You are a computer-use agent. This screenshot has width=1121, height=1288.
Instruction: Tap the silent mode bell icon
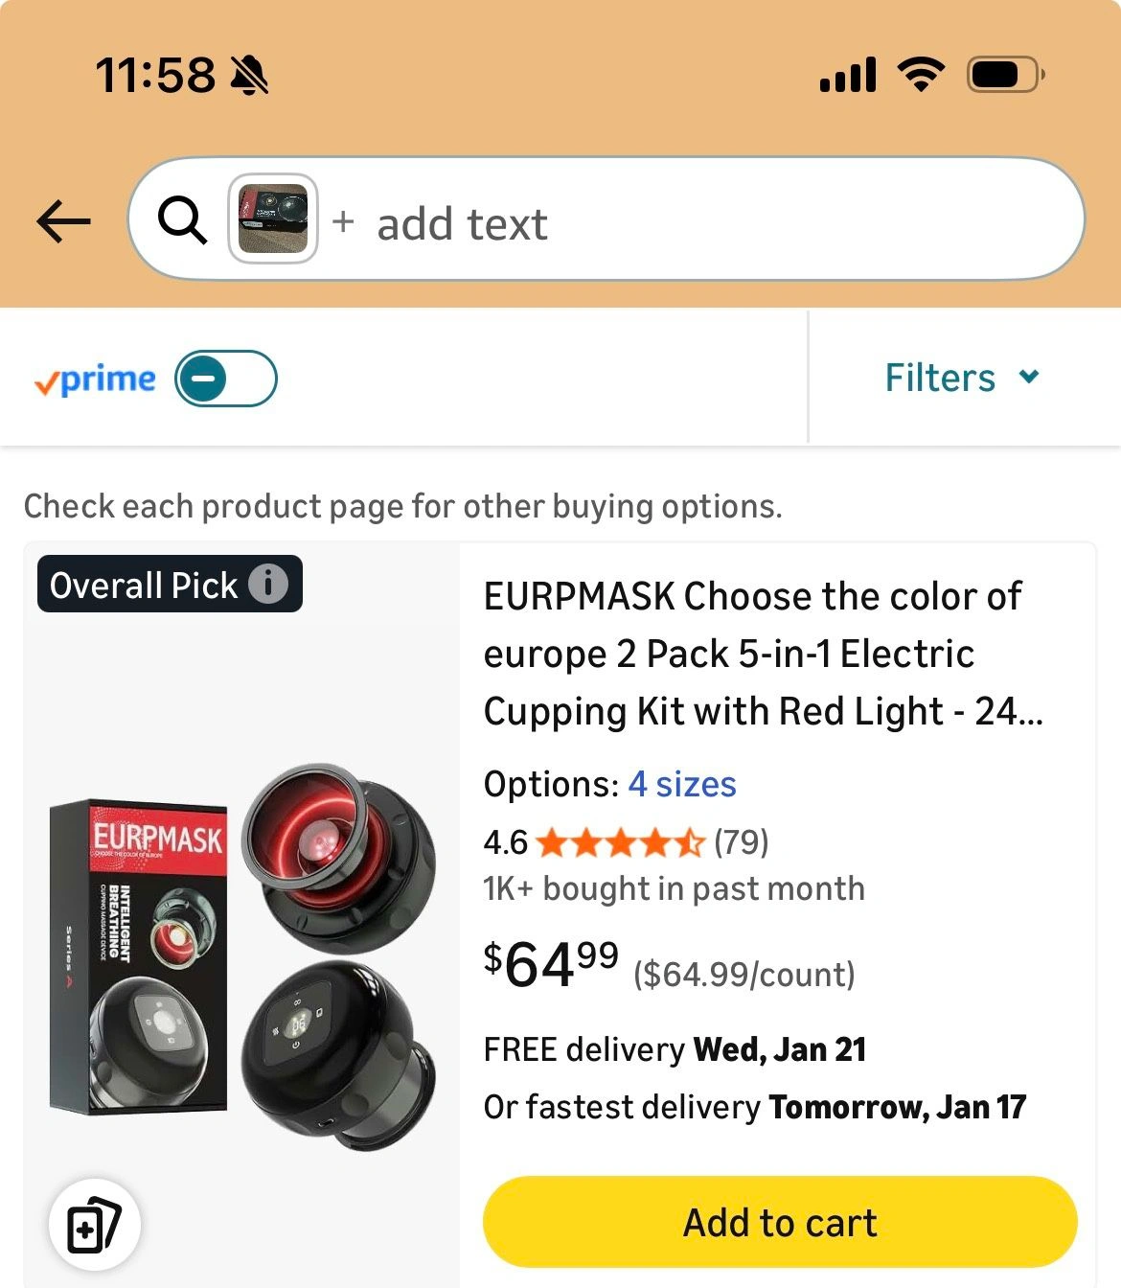[250, 75]
